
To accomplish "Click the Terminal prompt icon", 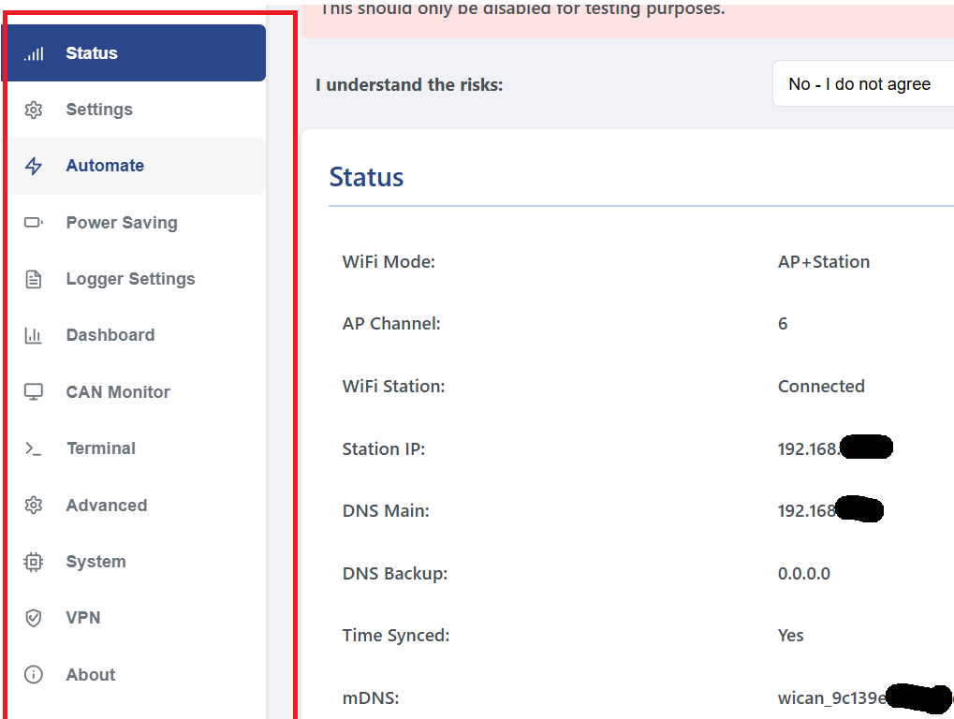I will pos(34,449).
